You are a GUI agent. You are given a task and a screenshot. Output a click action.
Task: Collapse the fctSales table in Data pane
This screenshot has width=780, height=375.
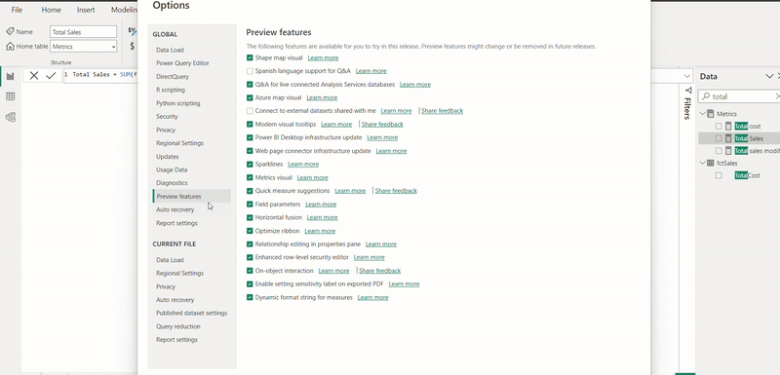pyautogui.click(x=702, y=163)
